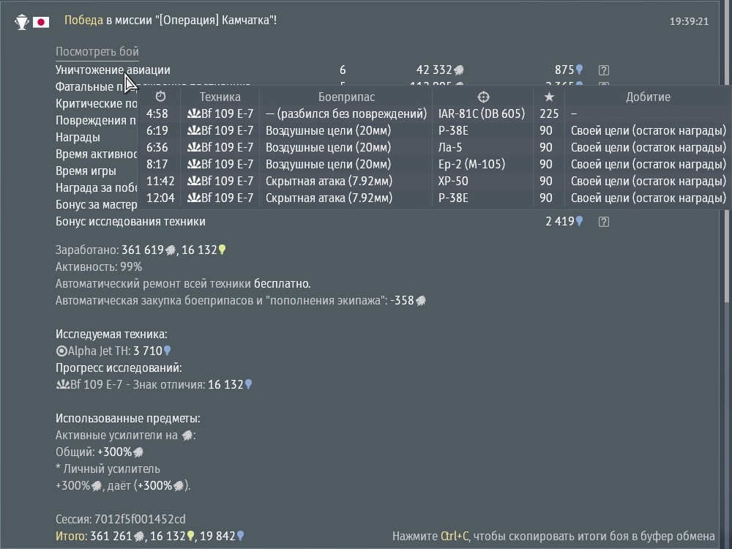Select the "IAR-81C (DB 605)" target cell
732x549 pixels.
tap(482, 113)
